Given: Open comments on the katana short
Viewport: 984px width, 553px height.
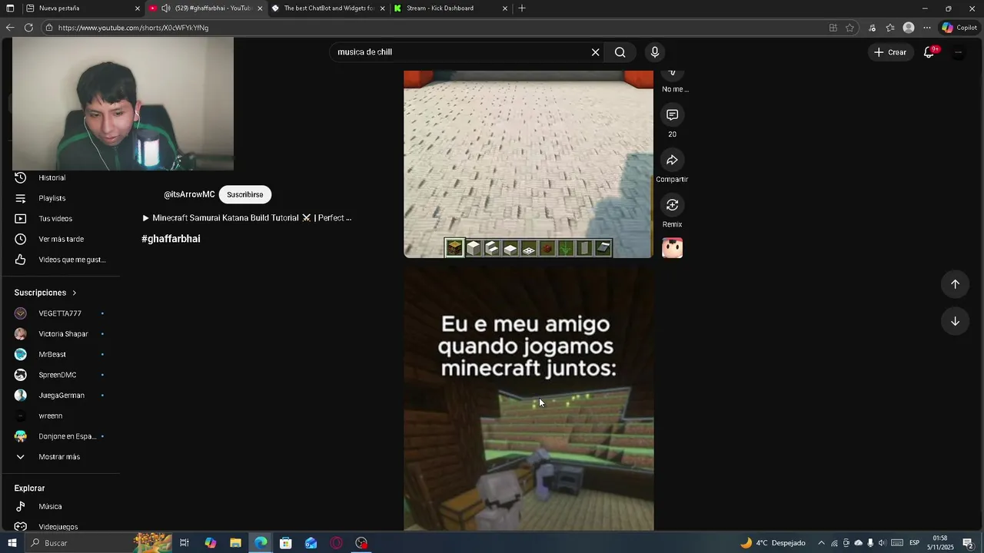Looking at the screenshot, I should (672, 115).
